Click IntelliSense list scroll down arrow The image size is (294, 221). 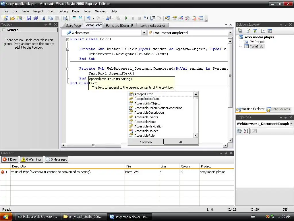coord(196,135)
